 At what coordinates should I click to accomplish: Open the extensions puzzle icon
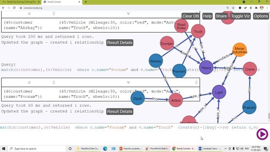(x=256, y=8)
